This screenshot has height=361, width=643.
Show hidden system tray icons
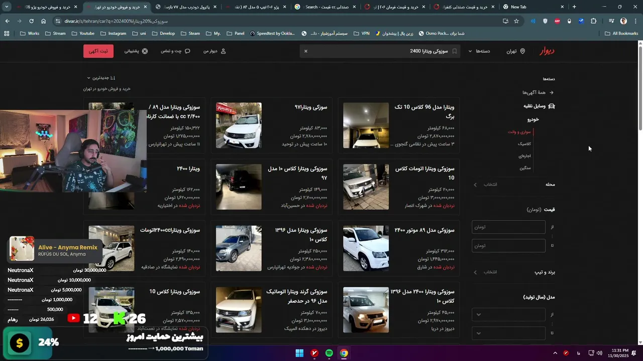(555, 353)
